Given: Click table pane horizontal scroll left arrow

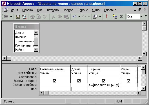Looking at the screenshot, I should [5, 58].
